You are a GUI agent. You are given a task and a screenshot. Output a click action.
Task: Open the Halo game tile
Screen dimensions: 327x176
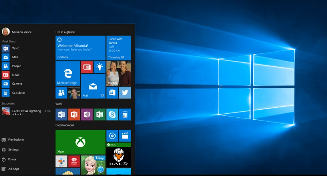(x=119, y=155)
